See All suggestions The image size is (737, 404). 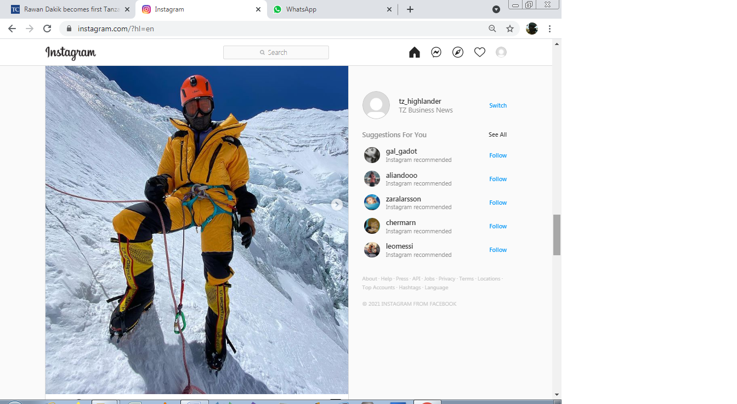[497, 134]
